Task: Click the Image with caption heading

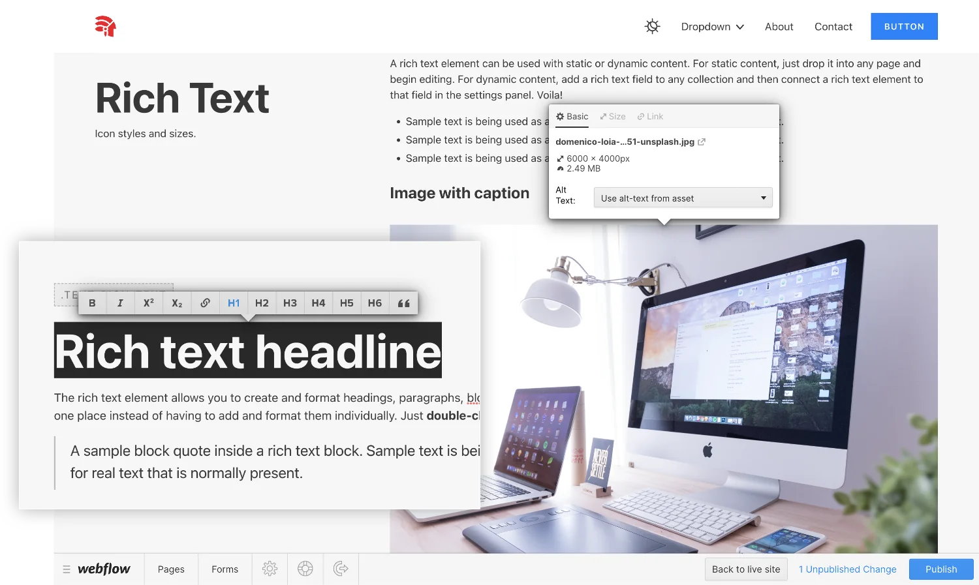Action: tap(459, 193)
